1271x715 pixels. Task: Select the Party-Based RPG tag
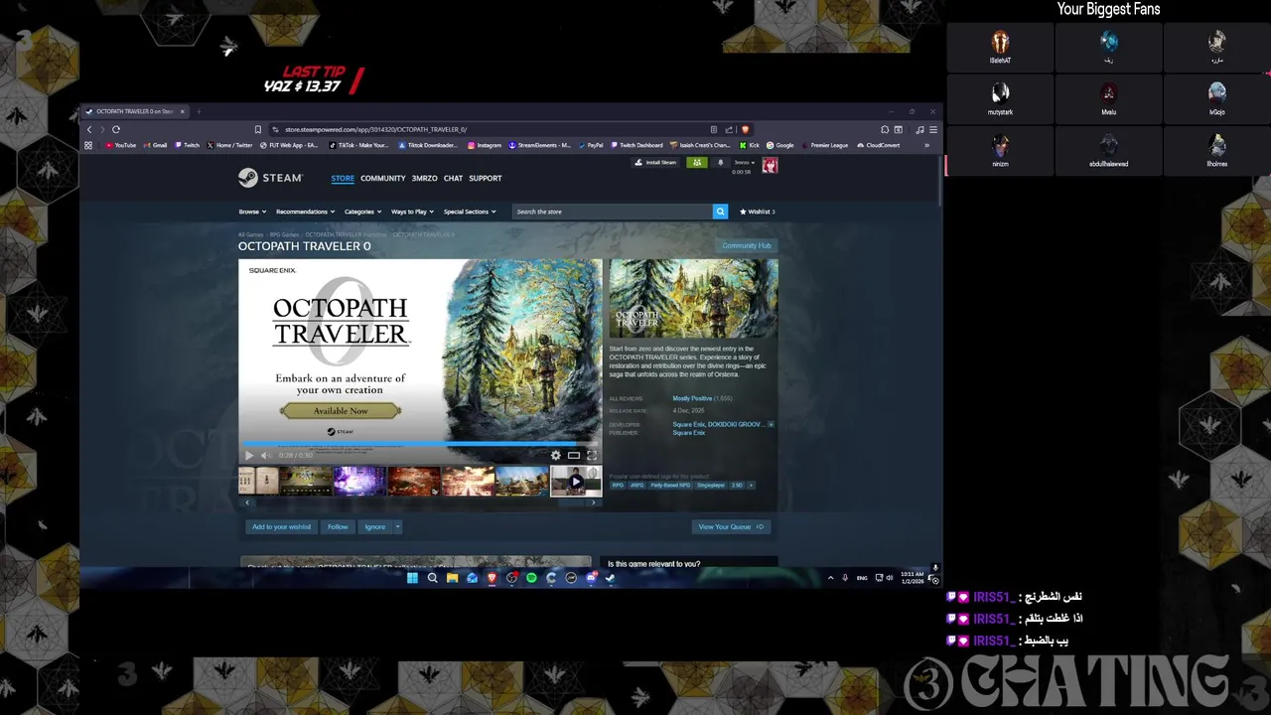671,486
